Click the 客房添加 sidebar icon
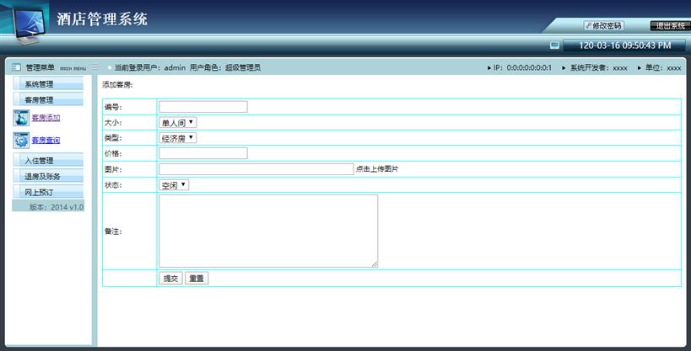The height and width of the screenshot is (351, 691). coord(21,118)
